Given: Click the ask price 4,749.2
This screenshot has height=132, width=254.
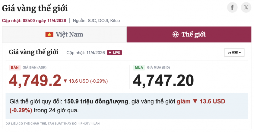Looking at the screenshot, I should 35,81.
